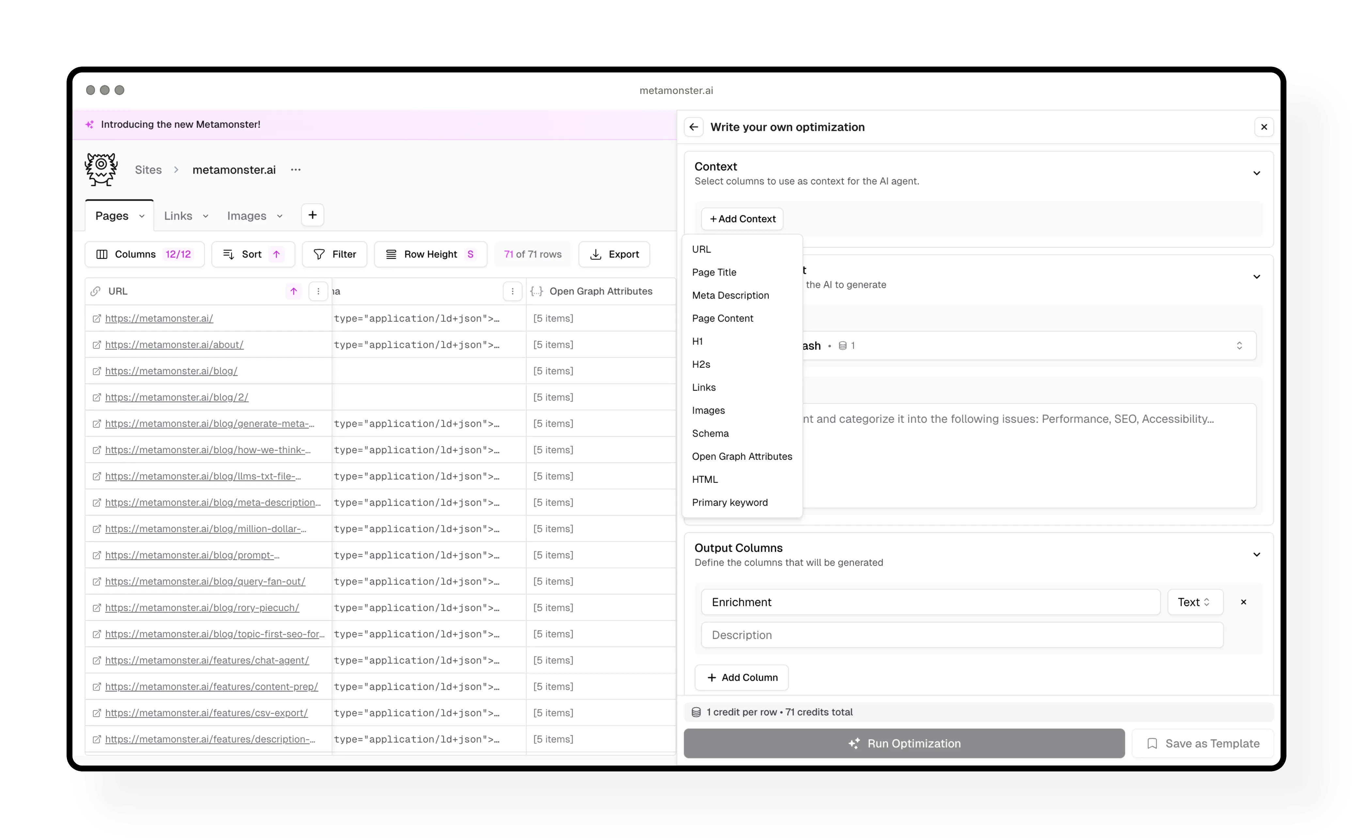This screenshot has height=838, width=1353.
Task: Switch to the Images tab
Action: (246, 215)
